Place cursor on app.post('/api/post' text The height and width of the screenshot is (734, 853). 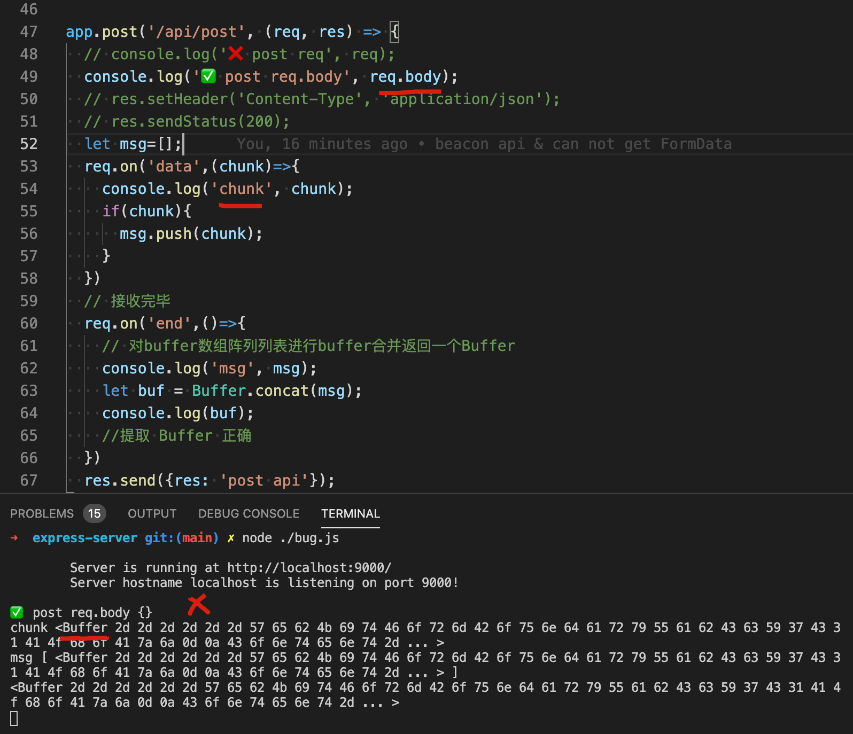click(156, 32)
